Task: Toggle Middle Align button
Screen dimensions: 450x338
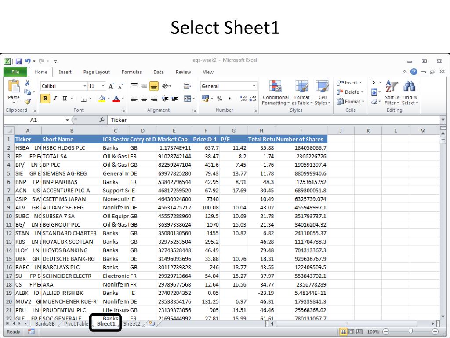Action: coord(144,86)
